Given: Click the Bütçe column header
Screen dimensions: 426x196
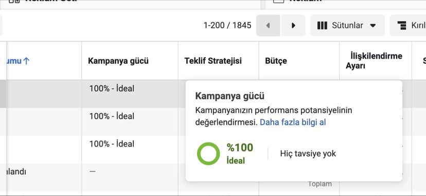Looking at the screenshot, I should [276, 61].
